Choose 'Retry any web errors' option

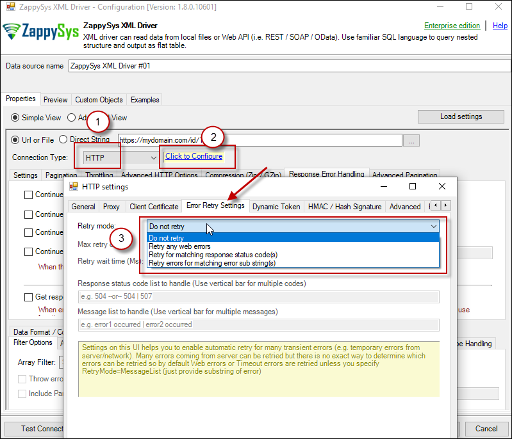point(179,246)
